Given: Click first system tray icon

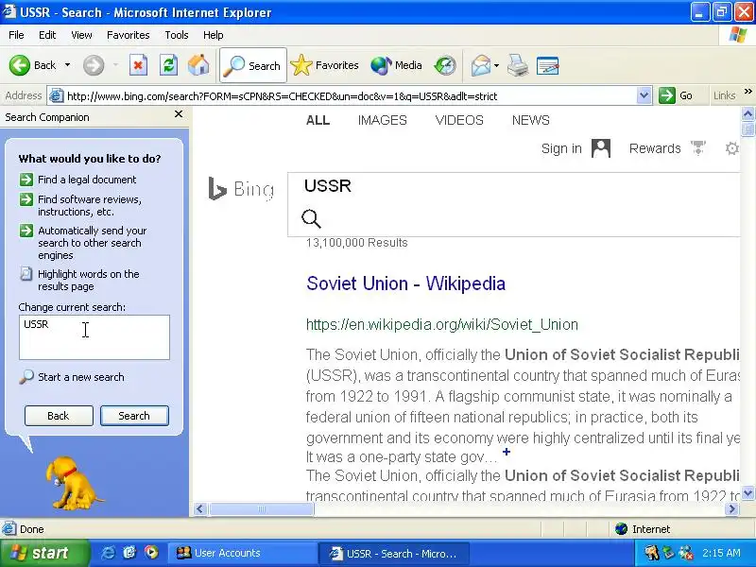Looking at the screenshot, I should pos(651,553).
